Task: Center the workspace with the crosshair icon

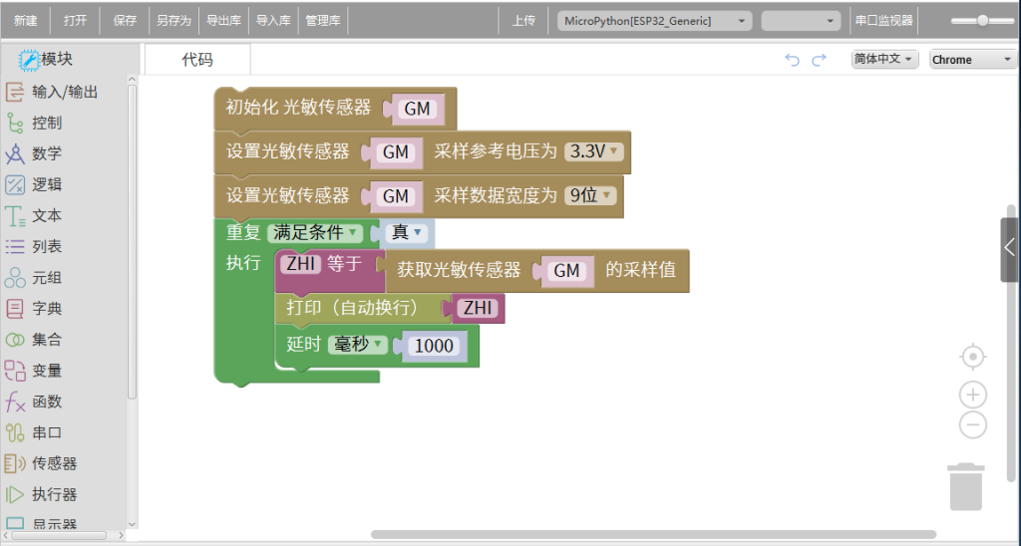Action: pyautogui.click(x=973, y=357)
